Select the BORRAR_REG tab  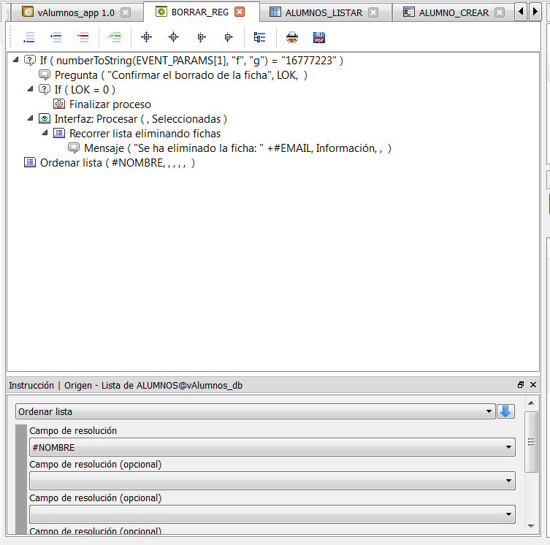(x=200, y=12)
